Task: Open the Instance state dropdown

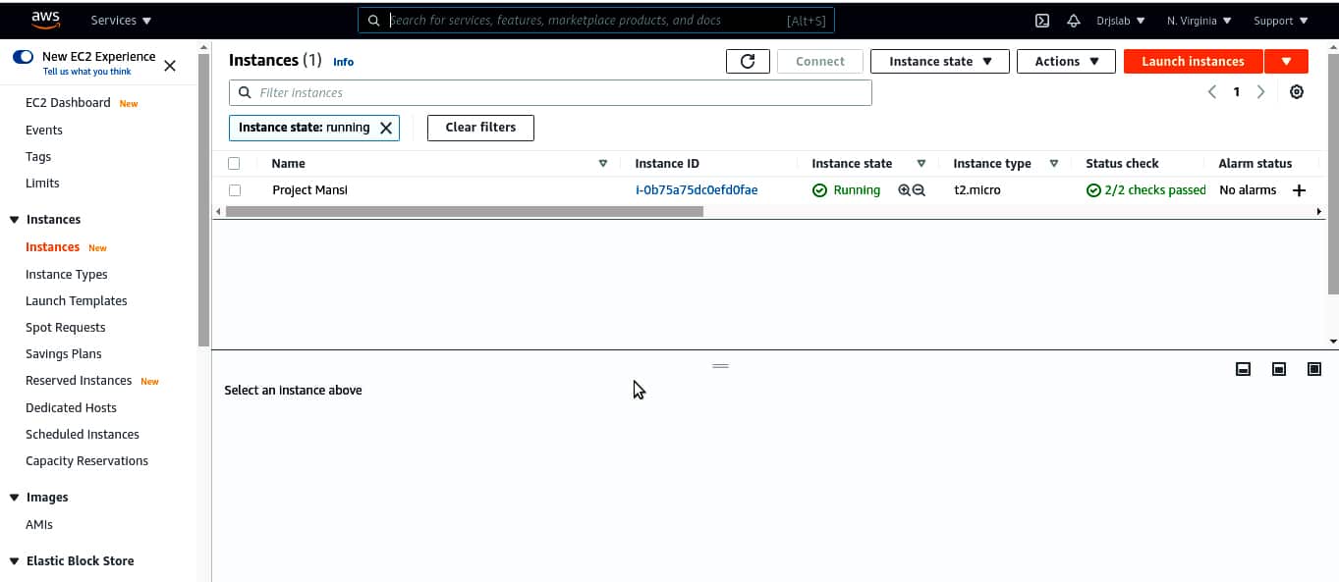Action: (x=940, y=61)
